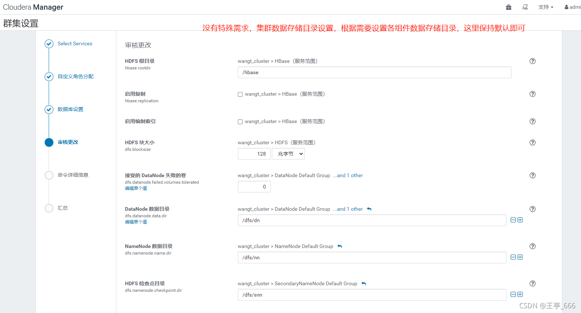581x313 pixels.
Task: Show help for HDFS 块大小
Action: click(533, 142)
